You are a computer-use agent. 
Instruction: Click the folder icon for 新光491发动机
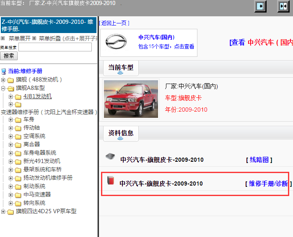(x=18, y=161)
